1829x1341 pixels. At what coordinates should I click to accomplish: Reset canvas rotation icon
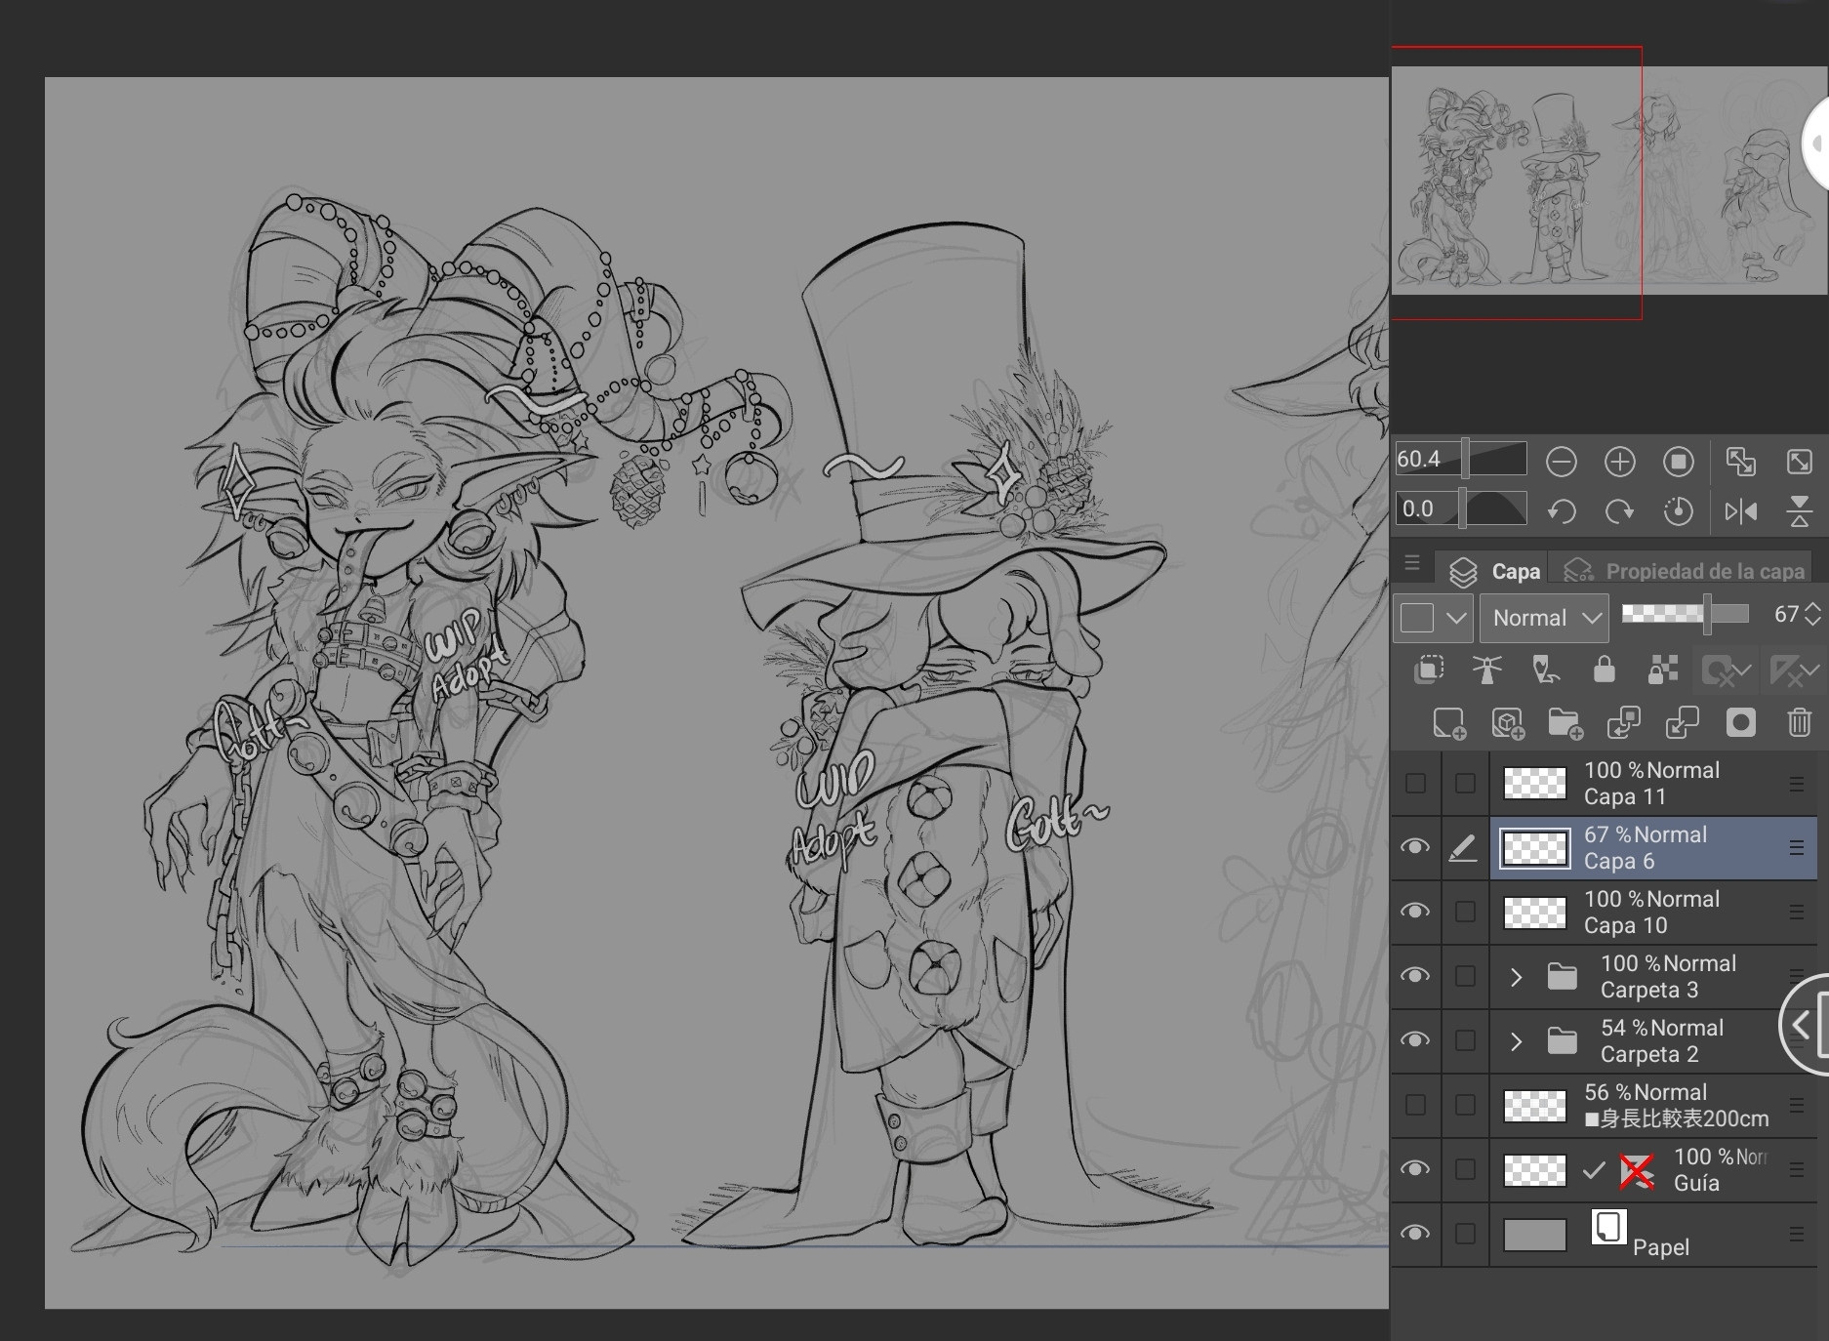tap(1679, 511)
